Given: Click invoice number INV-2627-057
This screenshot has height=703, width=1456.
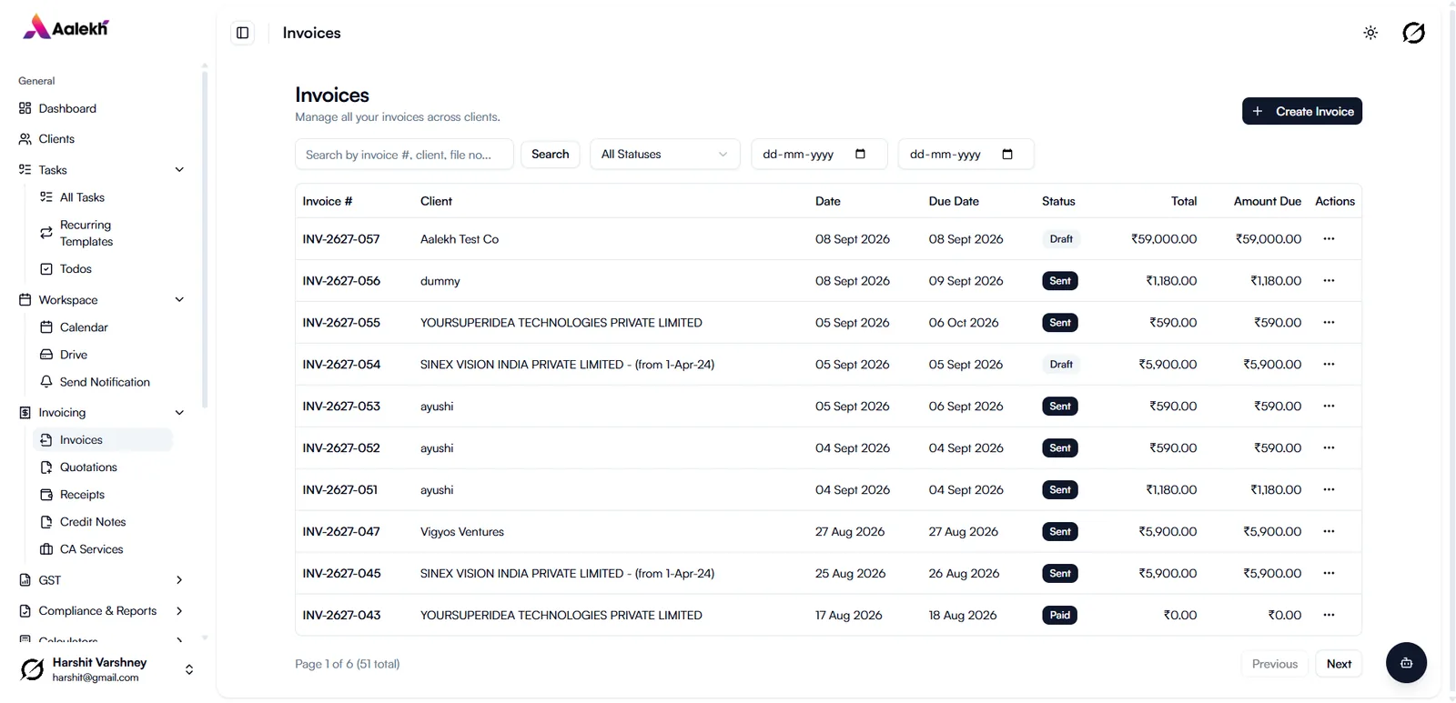Looking at the screenshot, I should [341, 239].
